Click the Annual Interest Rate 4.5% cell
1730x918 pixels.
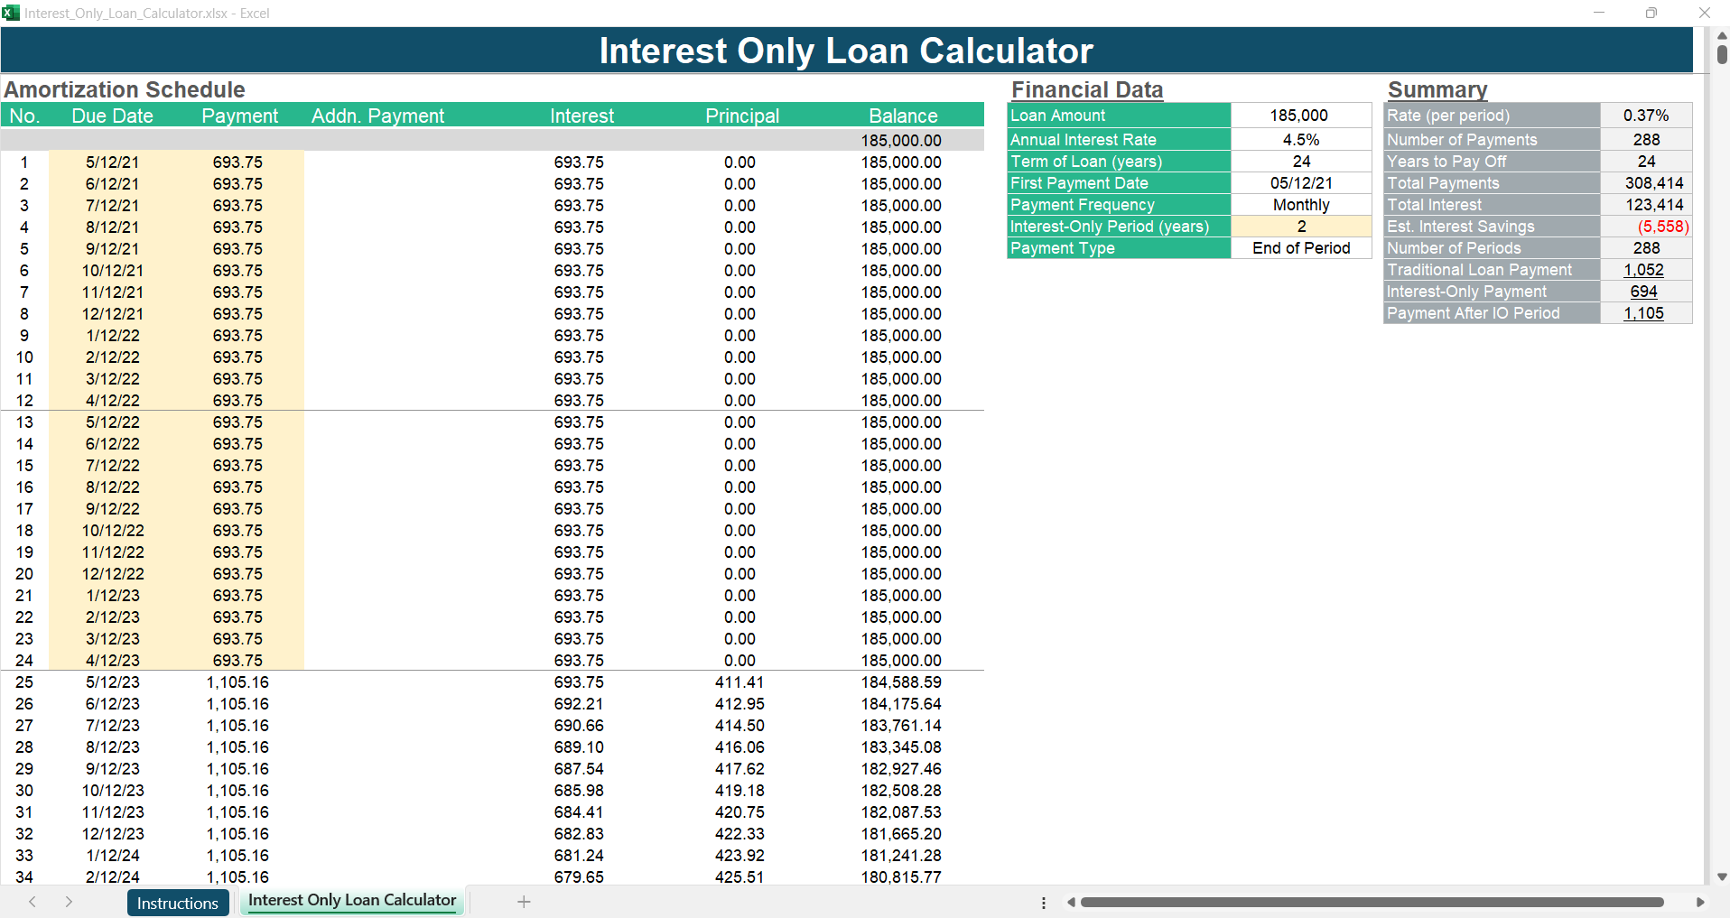(x=1300, y=140)
